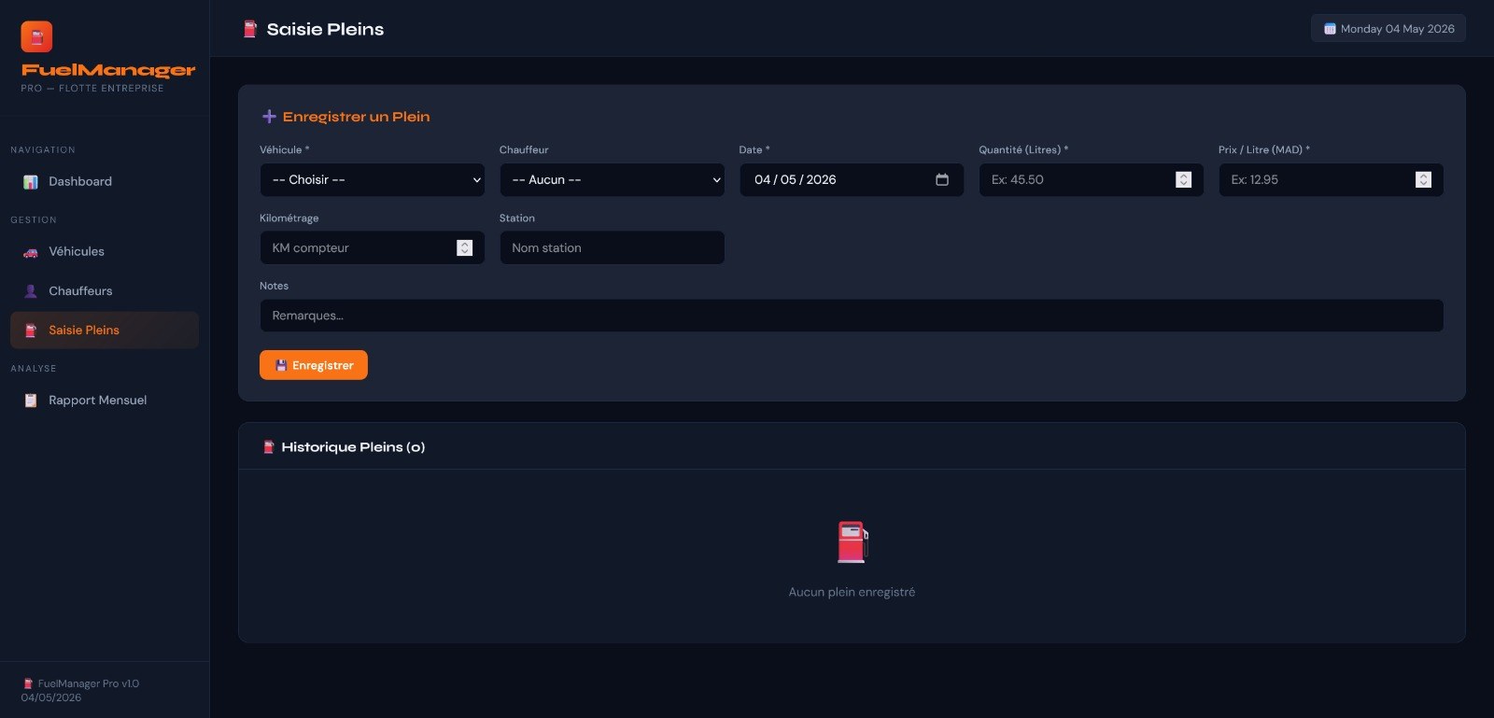Click the fuel pump icon in page header

click(249, 29)
